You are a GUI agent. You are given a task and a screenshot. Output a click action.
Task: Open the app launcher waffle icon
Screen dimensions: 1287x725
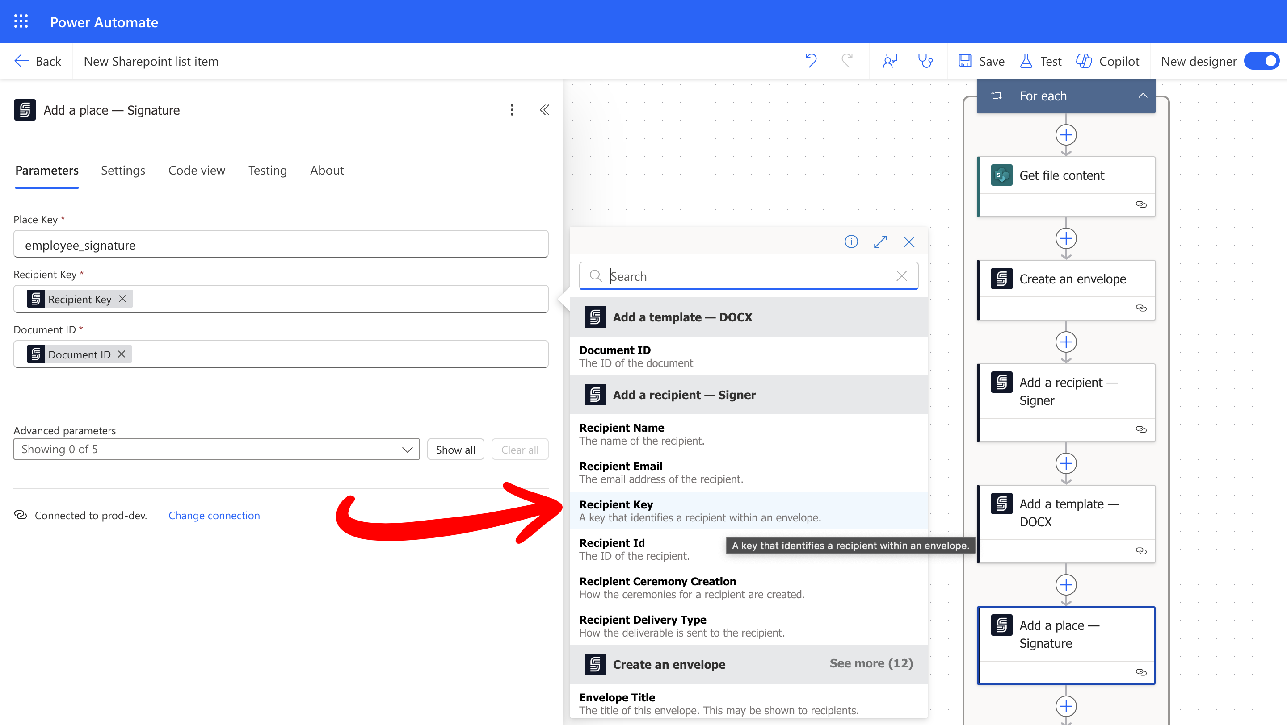[21, 21]
